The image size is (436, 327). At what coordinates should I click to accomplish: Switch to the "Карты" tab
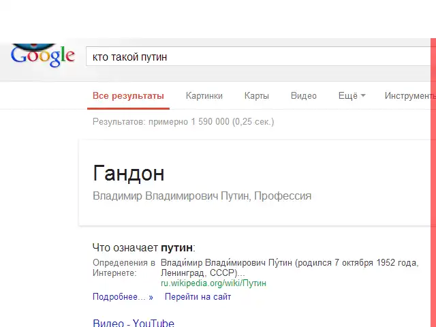pyautogui.click(x=256, y=96)
